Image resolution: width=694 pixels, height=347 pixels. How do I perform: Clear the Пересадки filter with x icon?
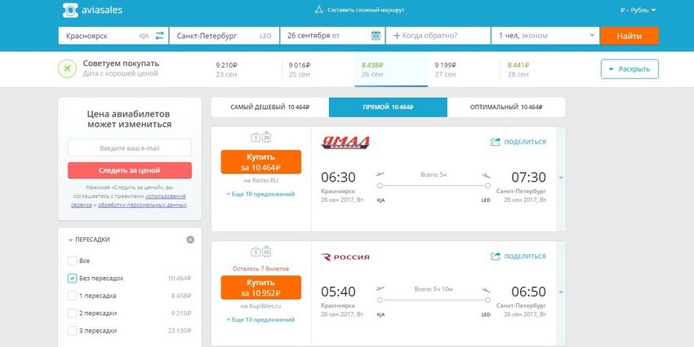tap(190, 239)
